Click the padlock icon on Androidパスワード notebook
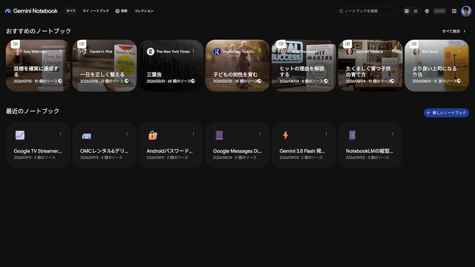Image resolution: width=475 pixels, height=267 pixels. 153,135
